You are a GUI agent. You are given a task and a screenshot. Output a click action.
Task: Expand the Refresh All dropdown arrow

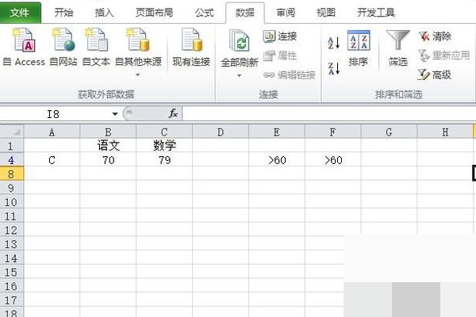(x=240, y=75)
